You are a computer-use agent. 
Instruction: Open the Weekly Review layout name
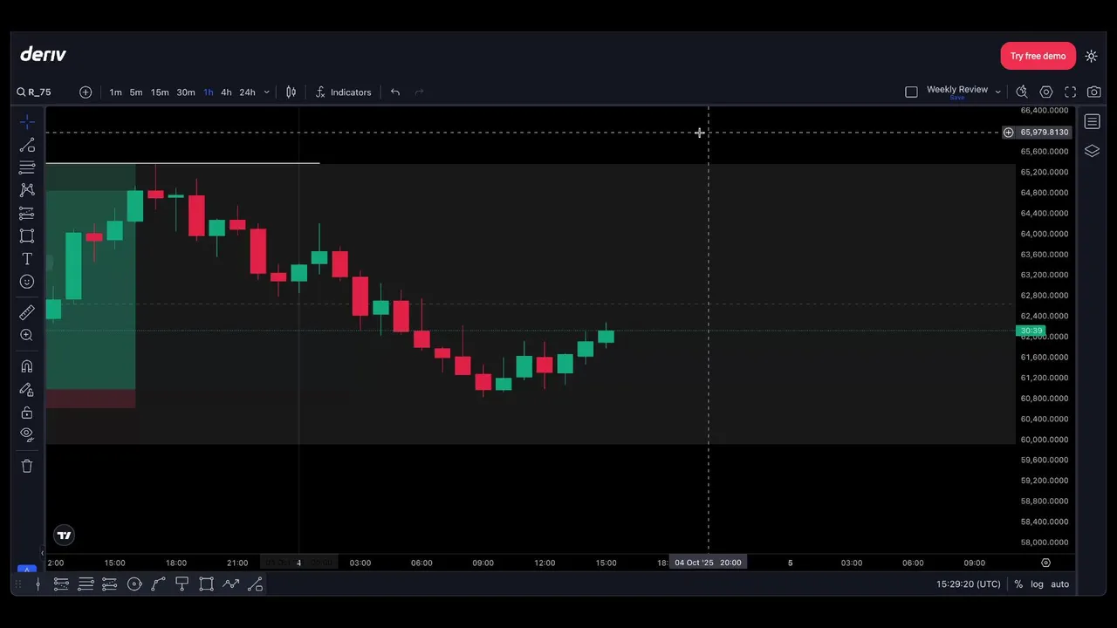click(957, 90)
